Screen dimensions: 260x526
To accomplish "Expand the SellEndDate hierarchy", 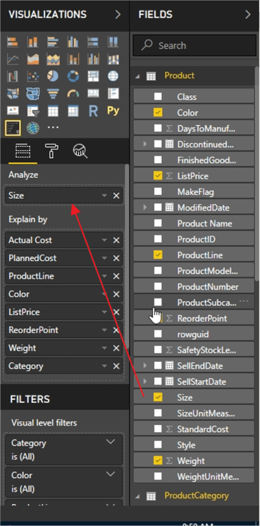I will [145, 365].
